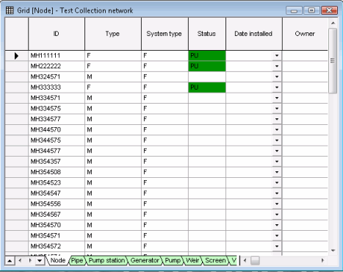Click the Status column header
This screenshot has height=272, width=343.
(x=207, y=34)
